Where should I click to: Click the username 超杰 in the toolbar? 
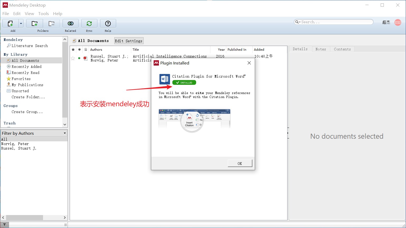click(386, 22)
